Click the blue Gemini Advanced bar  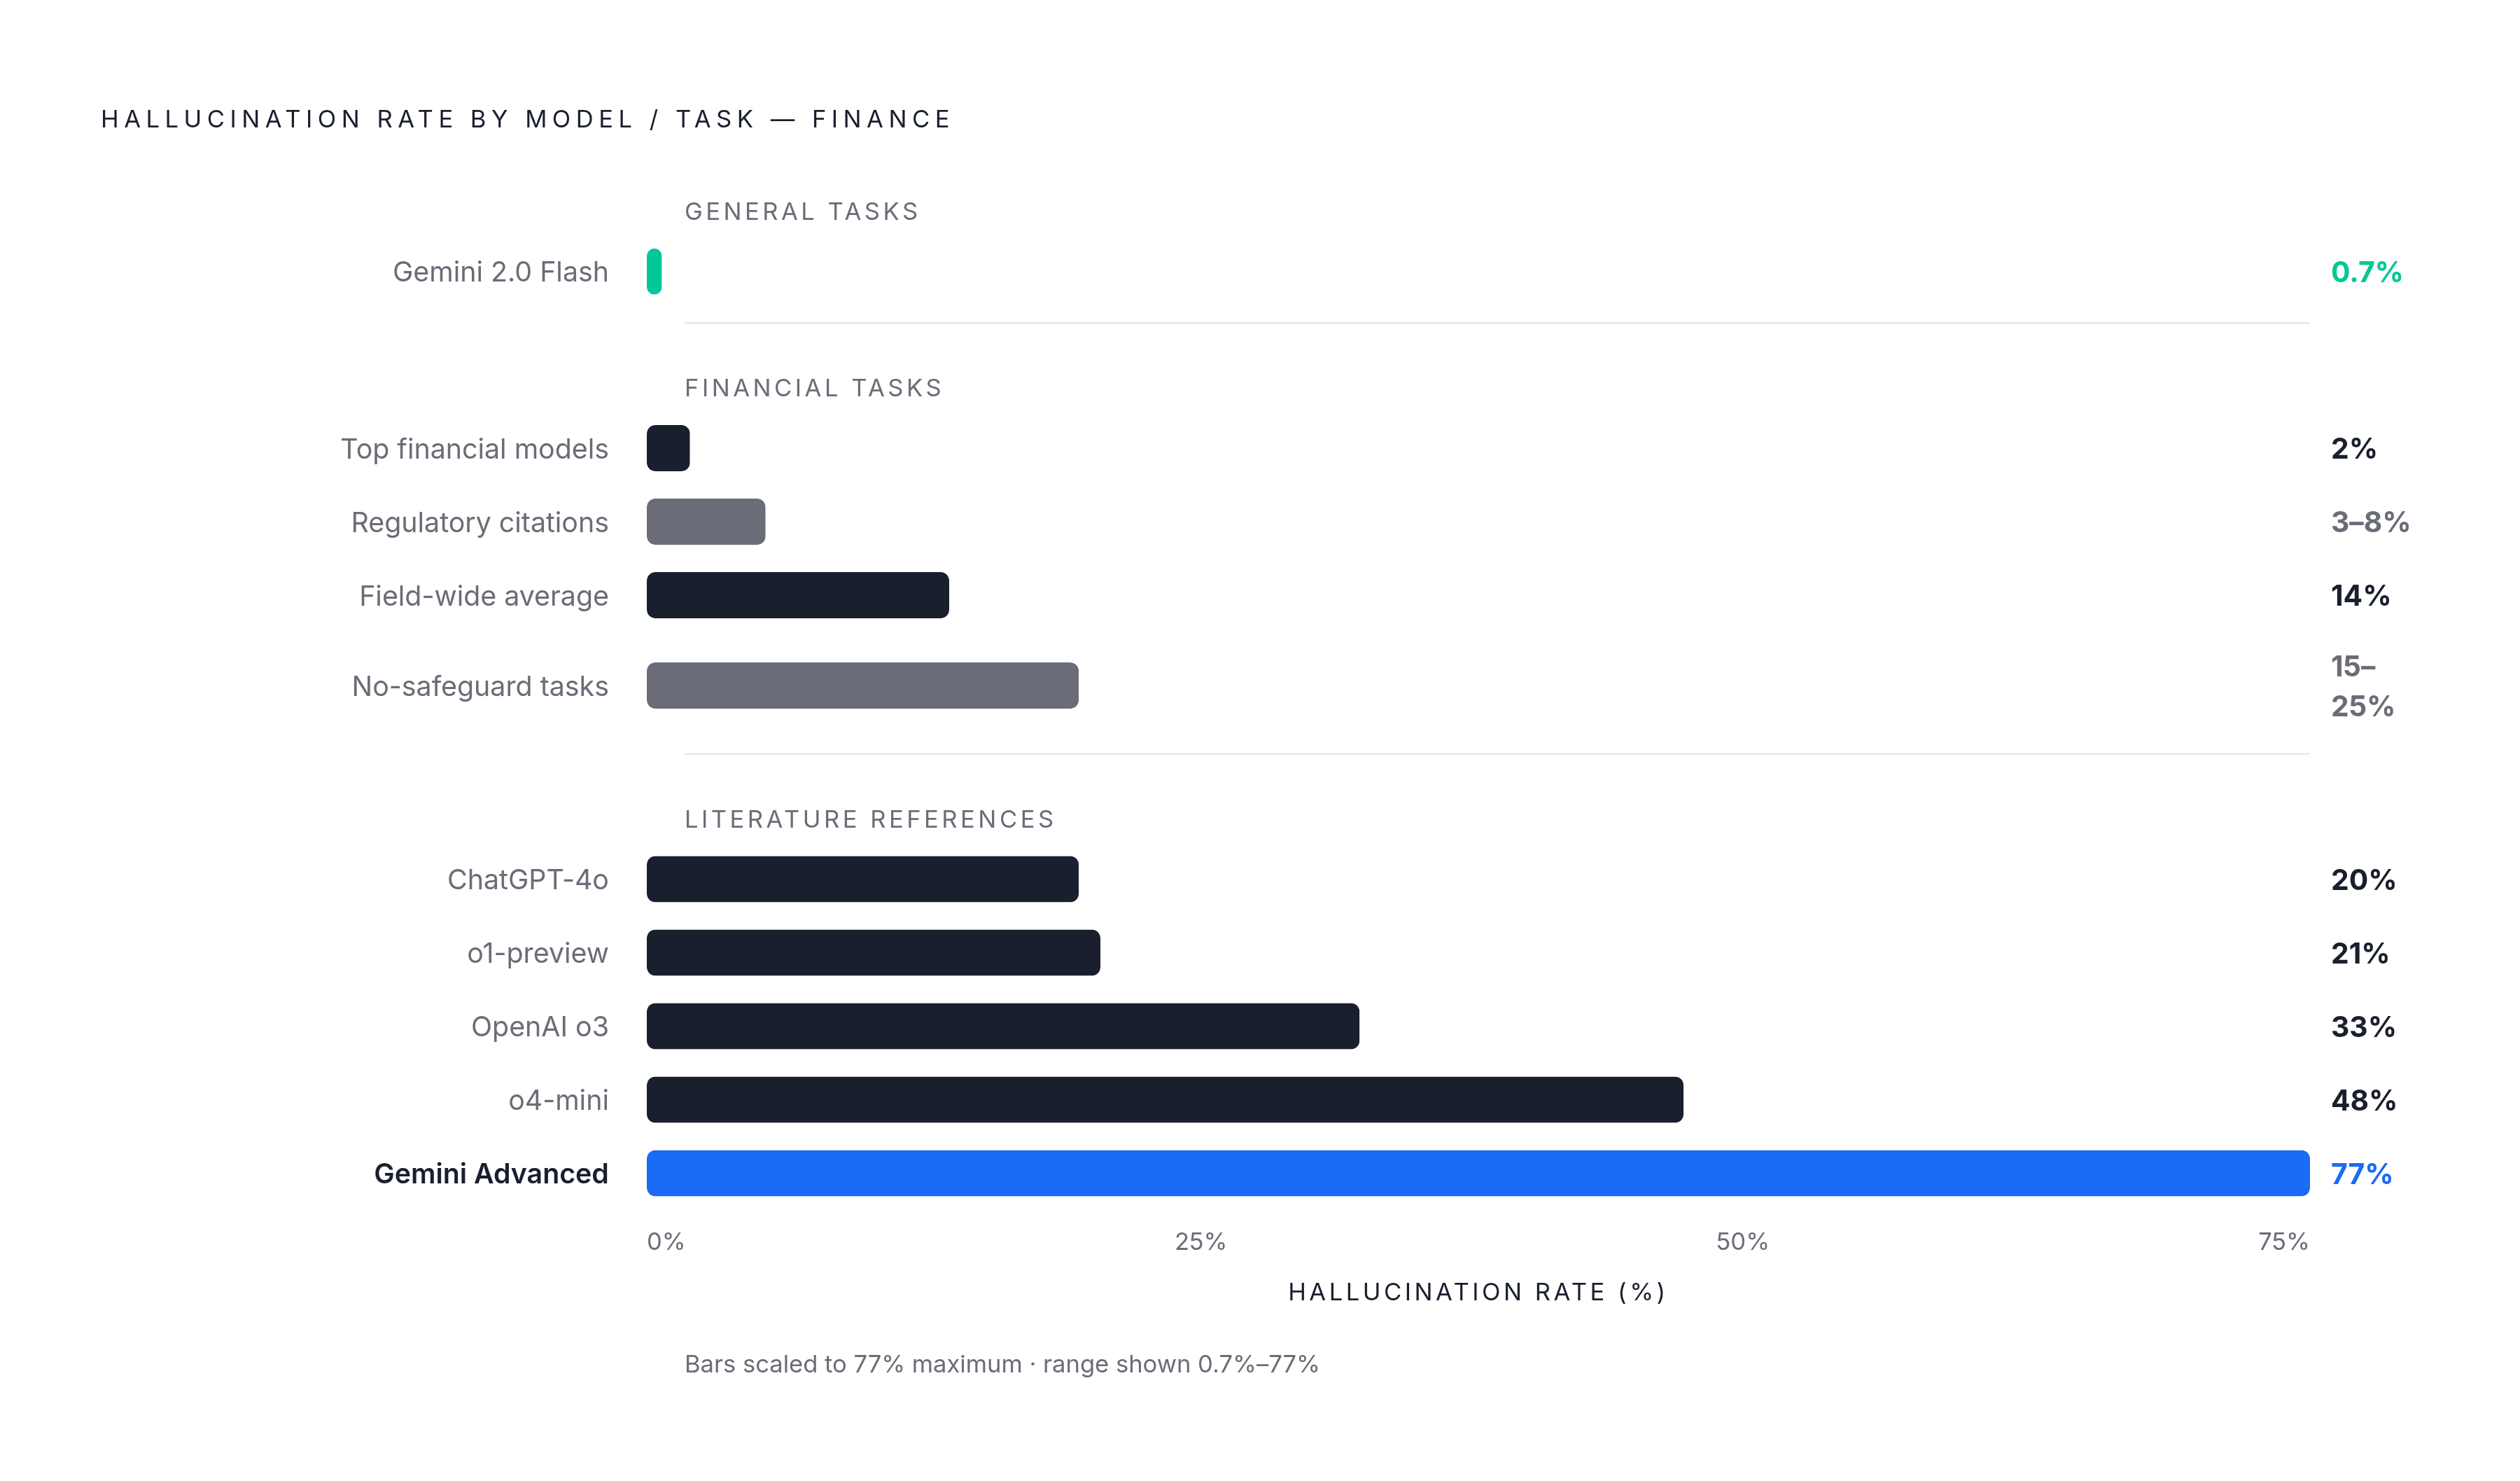pos(1478,1174)
